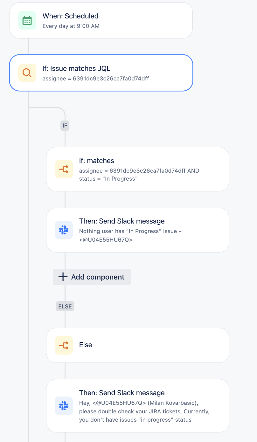Open the 'If: matches' condition card
This screenshot has height=442, width=257.
[137, 169]
